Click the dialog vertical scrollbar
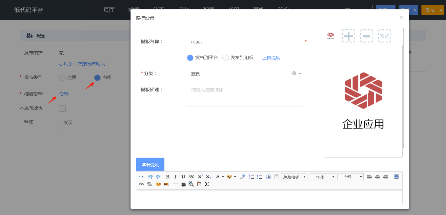 point(403,88)
